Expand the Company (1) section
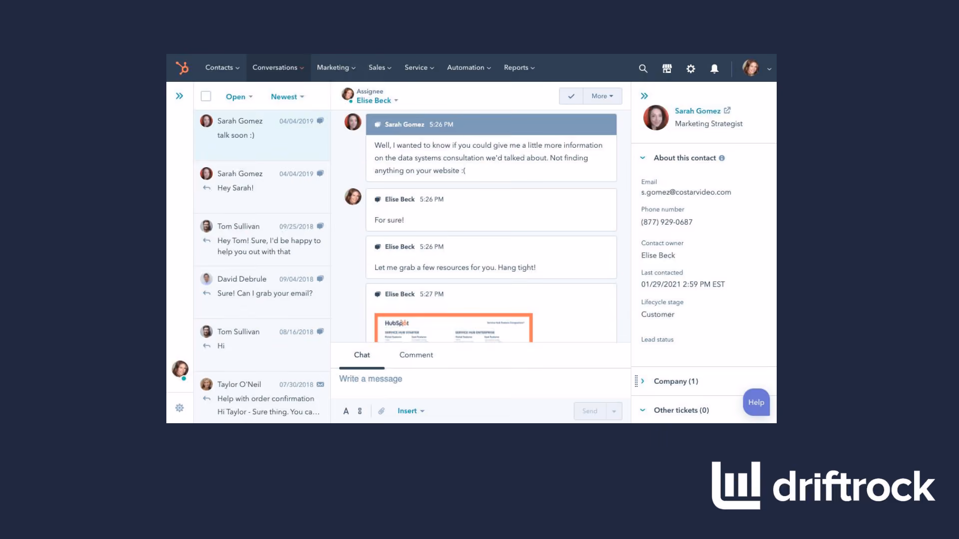This screenshot has width=959, height=539. click(643, 381)
